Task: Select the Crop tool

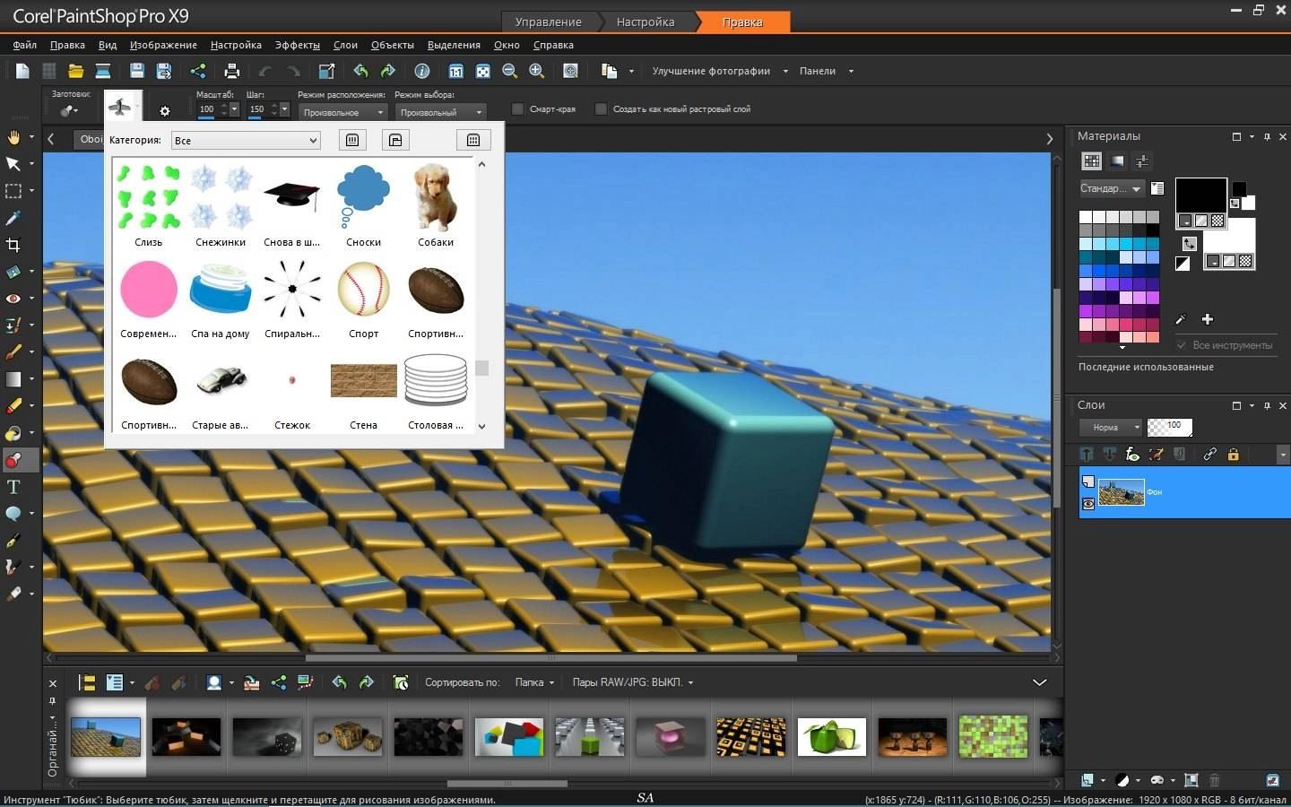Action: (13, 245)
